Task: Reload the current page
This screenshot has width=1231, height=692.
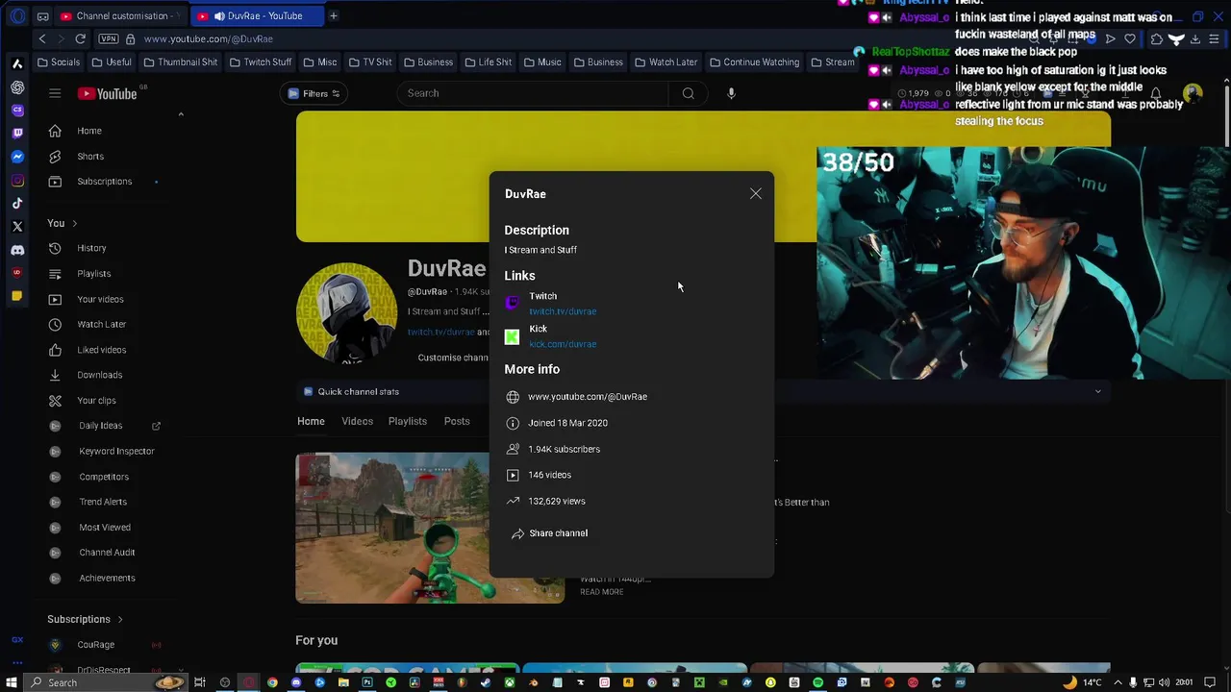Action: coord(81,38)
